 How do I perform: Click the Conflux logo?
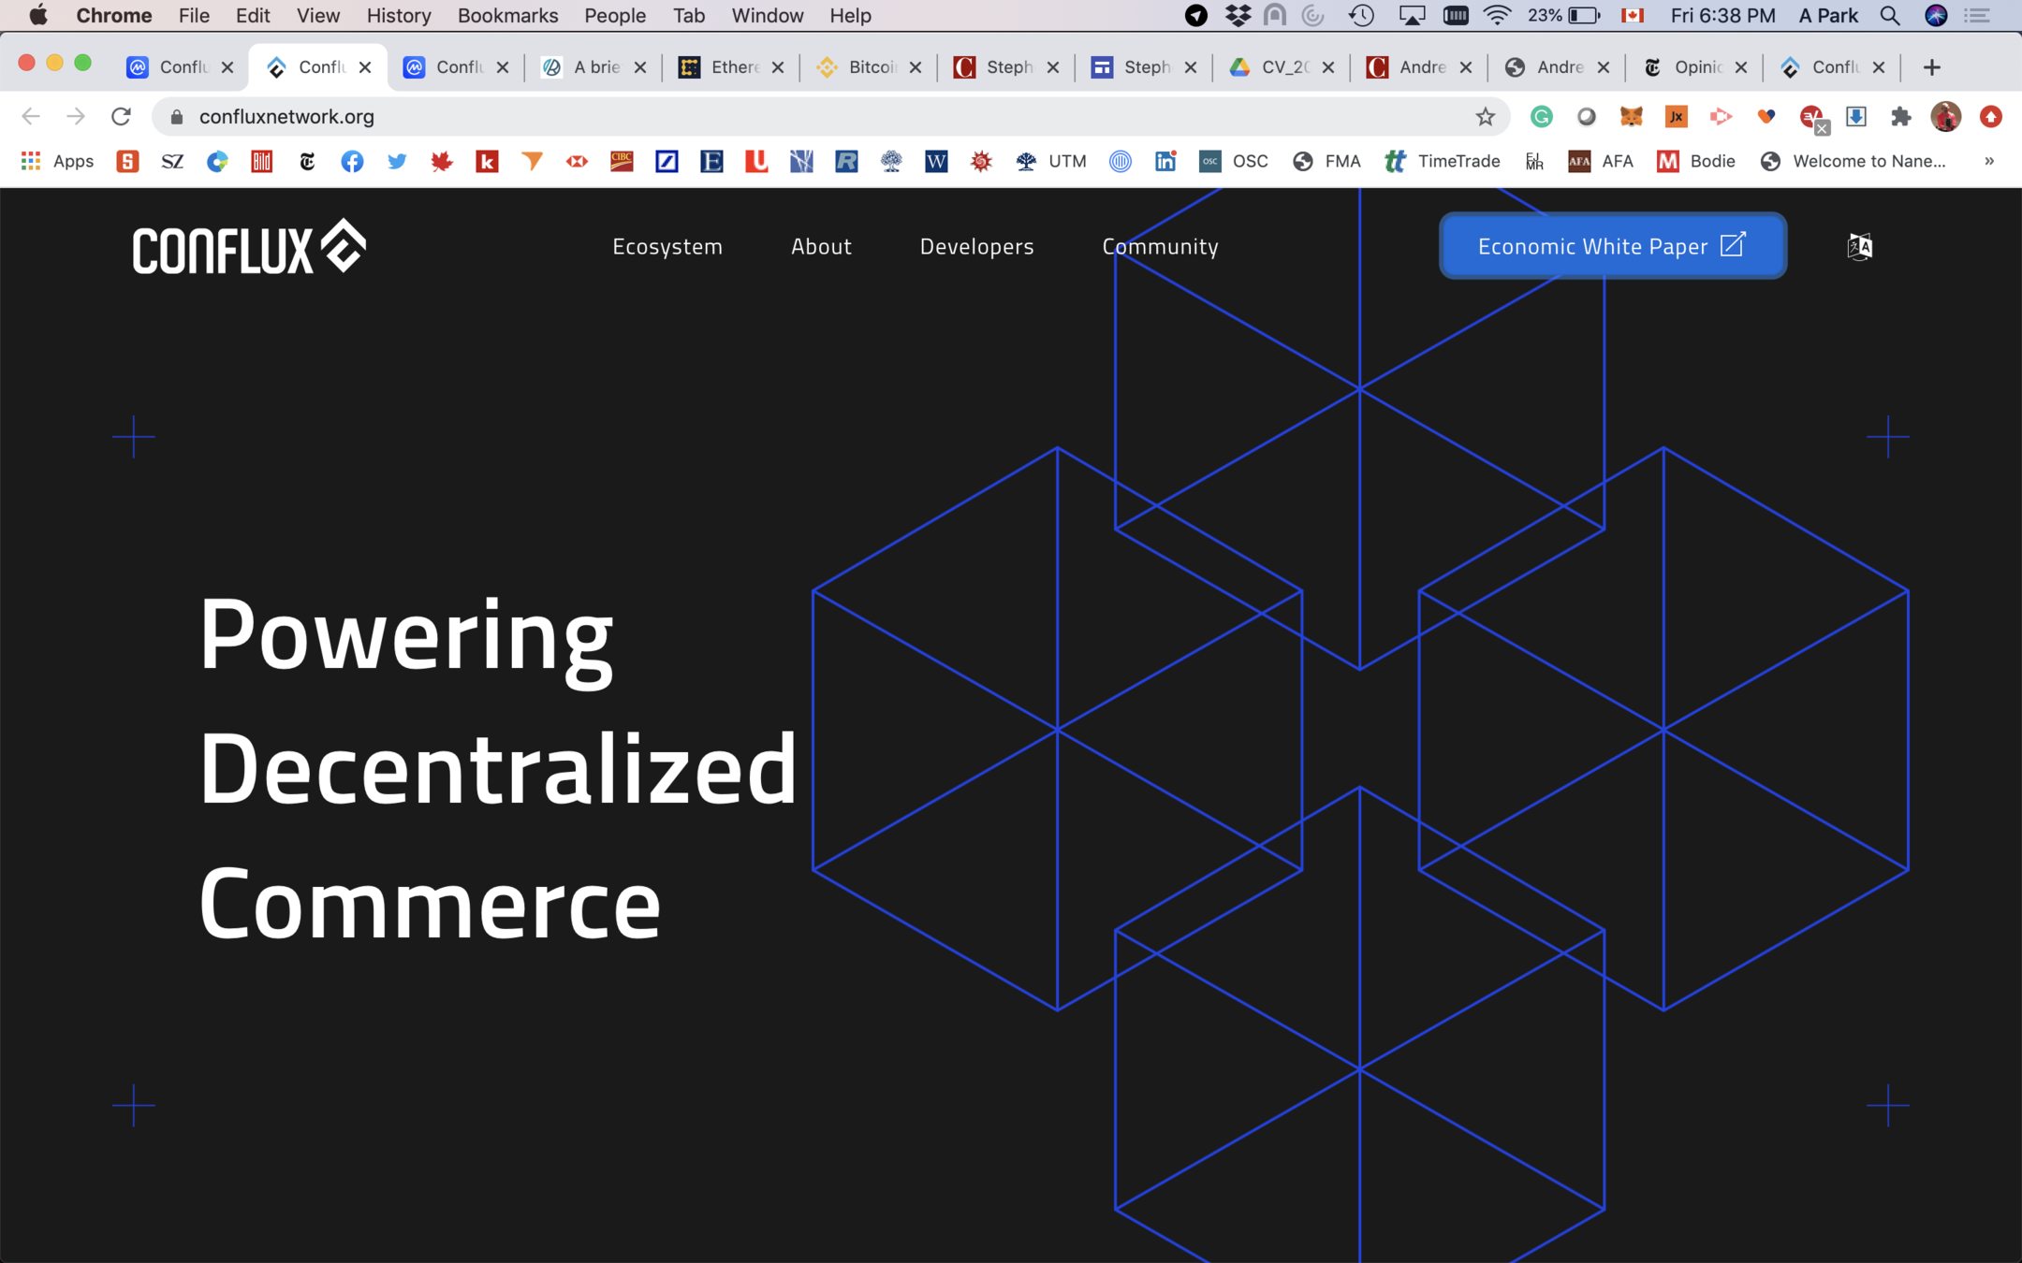(x=249, y=247)
